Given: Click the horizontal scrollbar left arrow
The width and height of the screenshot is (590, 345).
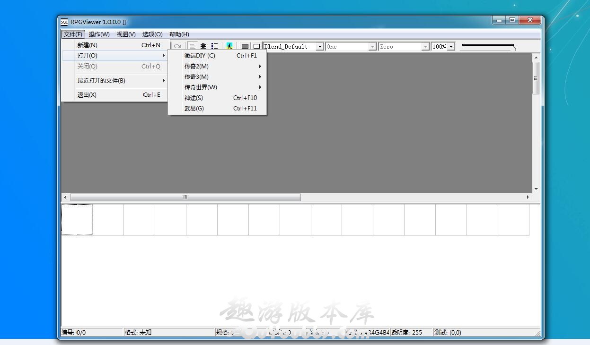Looking at the screenshot, I should click(x=65, y=197).
